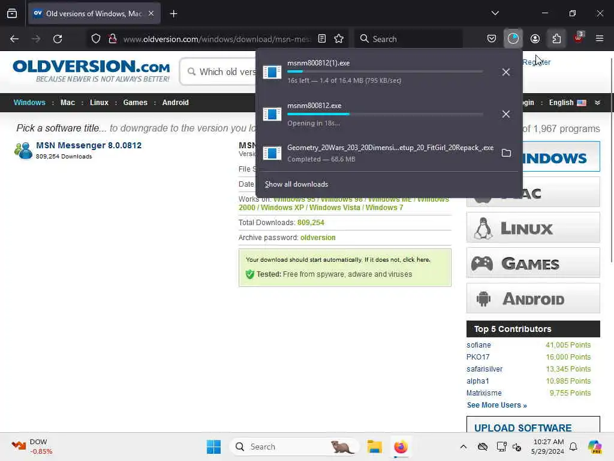Open contributor sofiane's profile

478,345
